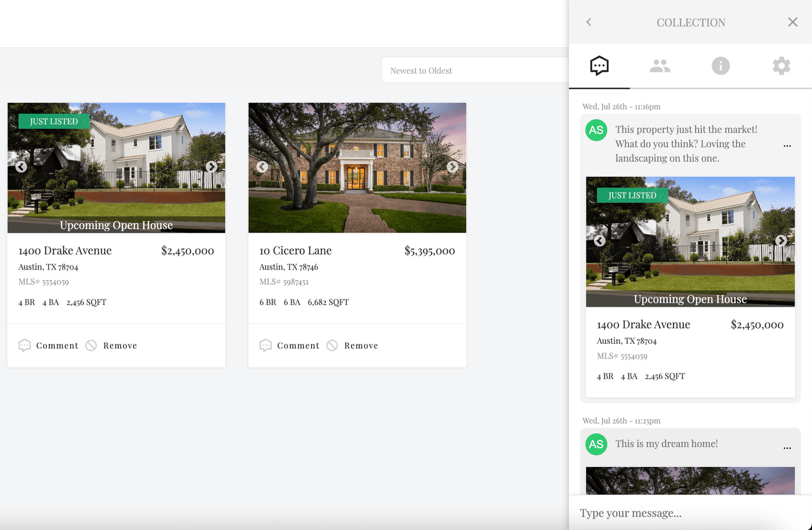The image size is (812, 530).
Task: Click the message input field
Action: click(x=667, y=513)
